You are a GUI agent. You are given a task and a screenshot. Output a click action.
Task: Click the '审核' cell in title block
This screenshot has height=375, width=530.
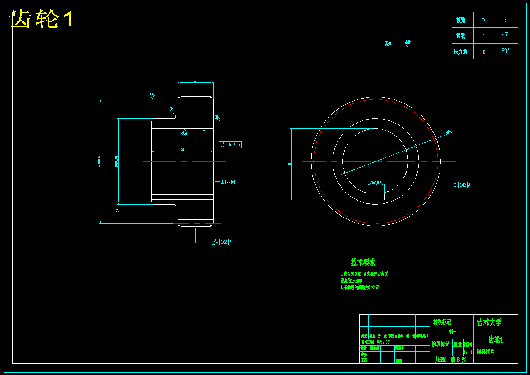(364, 354)
